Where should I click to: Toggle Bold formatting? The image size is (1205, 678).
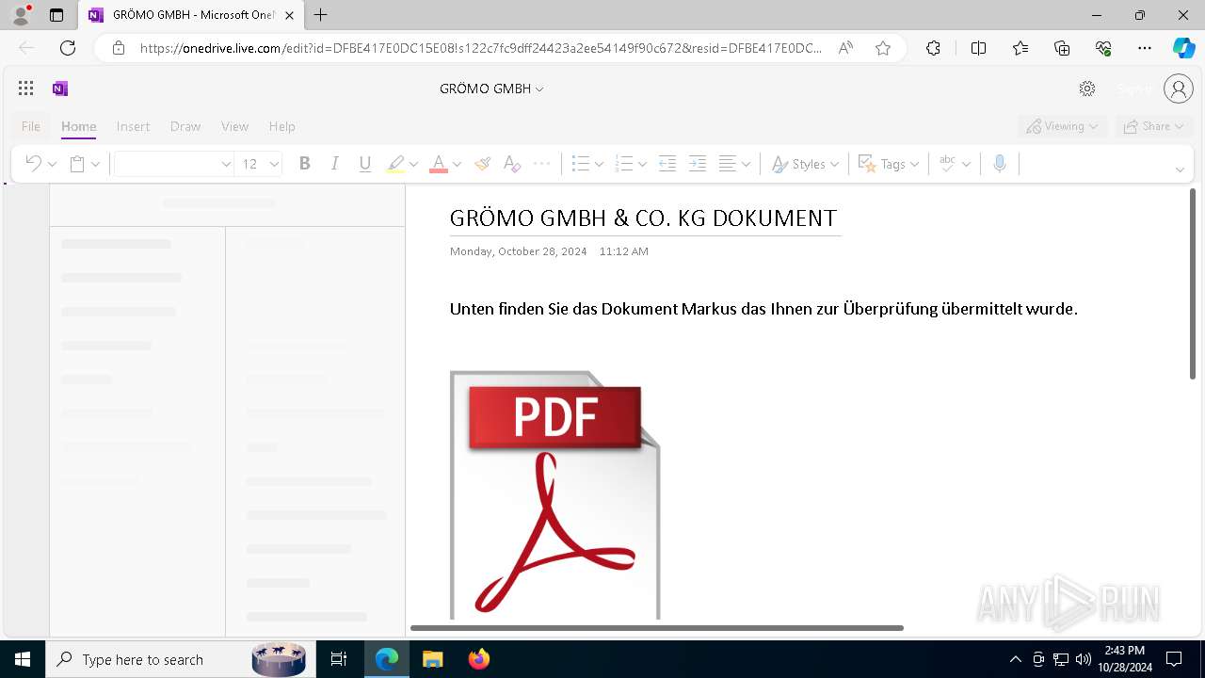pos(304,164)
